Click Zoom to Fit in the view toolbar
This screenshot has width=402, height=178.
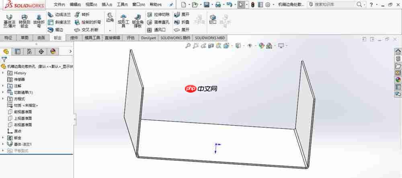[188, 46]
